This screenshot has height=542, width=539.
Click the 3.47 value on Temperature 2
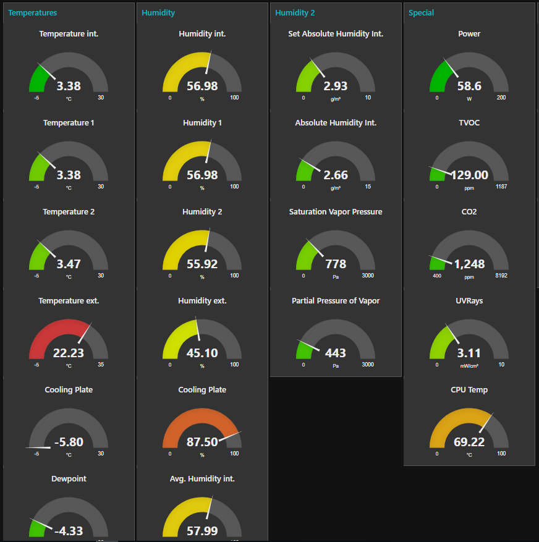[x=69, y=264]
